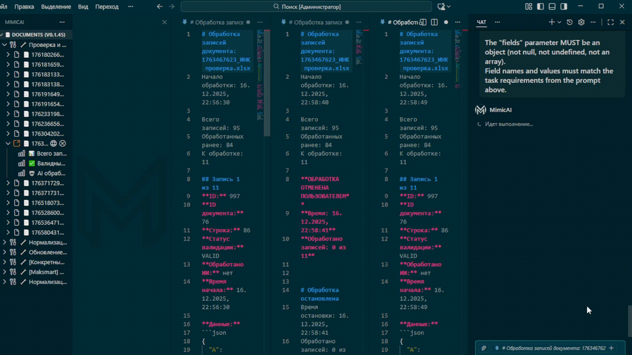
Task: Click the paperclip attach icon in the chat input
Action: pos(483,348)
